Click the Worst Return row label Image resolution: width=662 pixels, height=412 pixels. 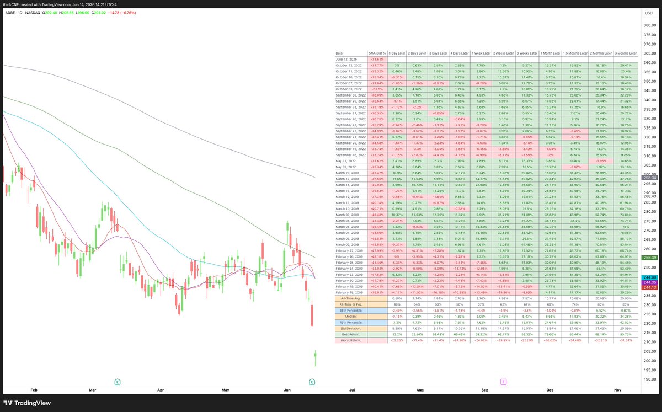pyautogui.click(x=351, y=340)
